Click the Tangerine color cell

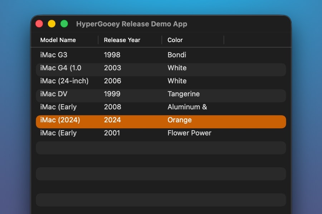184,94
